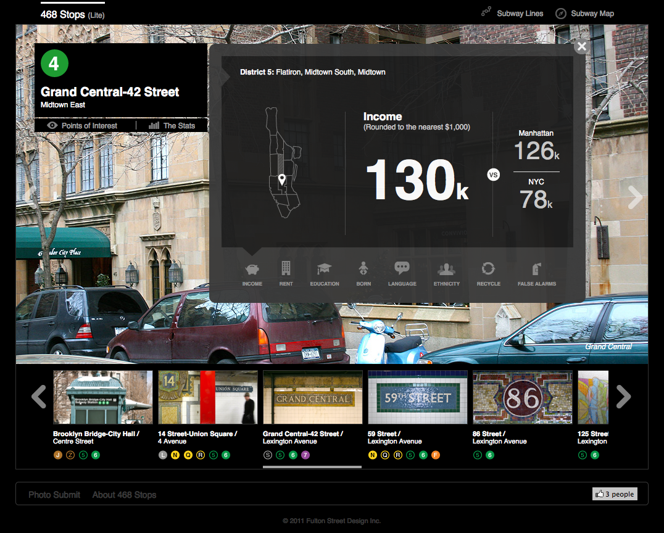Click 5 badge under 86 Street
The height and width of the screenshot is (533, 664).
478,455
